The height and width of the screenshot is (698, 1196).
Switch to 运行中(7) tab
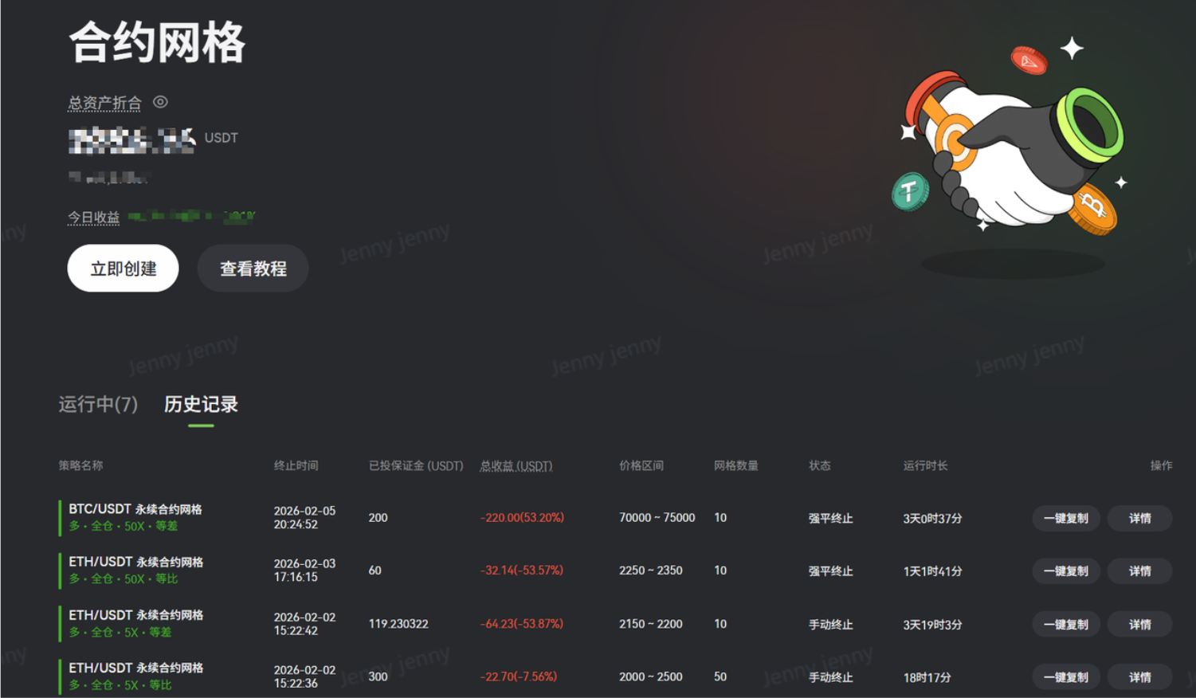[x=98, y=405]
